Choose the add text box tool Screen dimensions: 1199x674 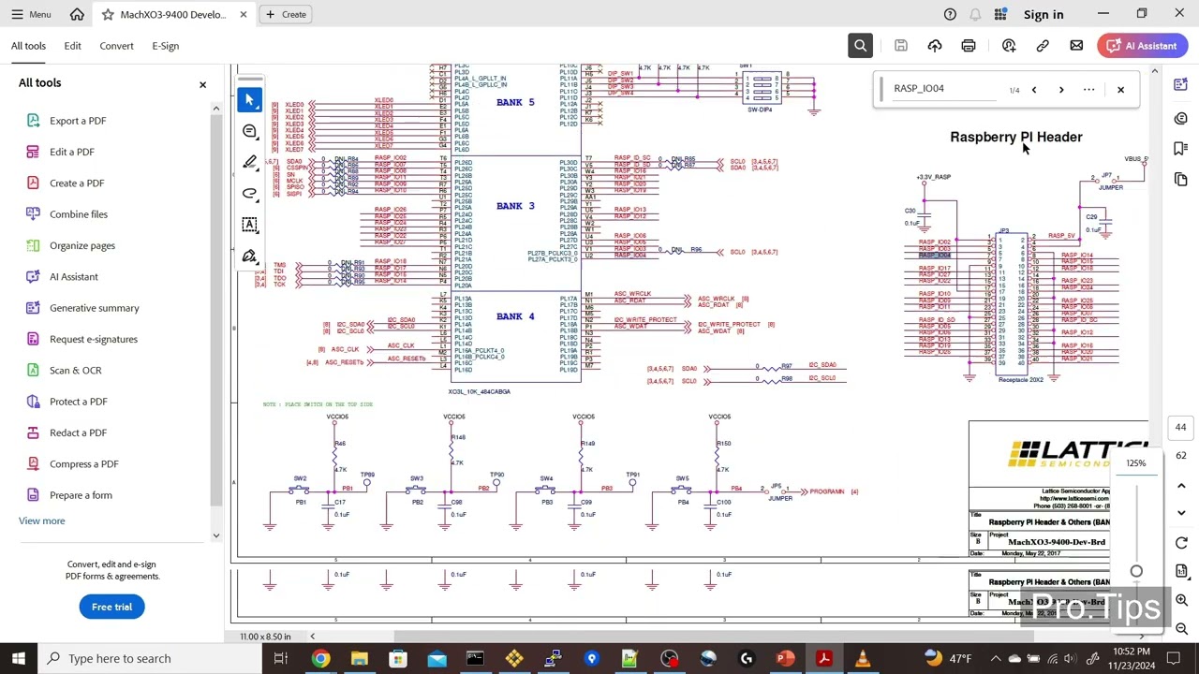click(249, 224)
